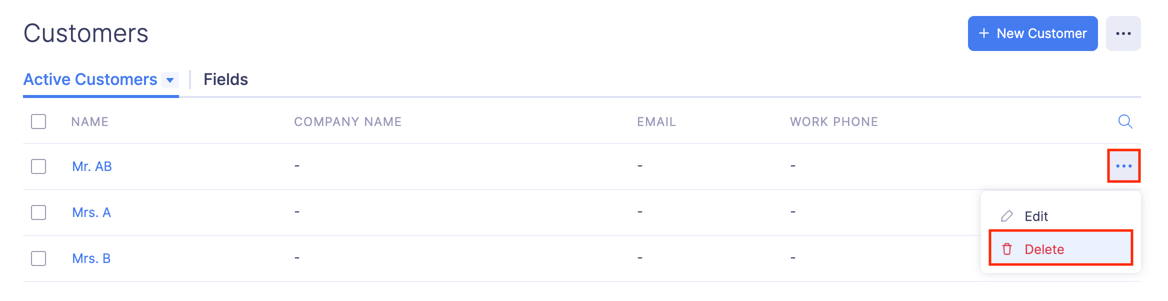Open the three-dot menu for Mr. AB
Image resolution: width=1168 pixels, height=301 pixels.
click(x=1123, y=166)
